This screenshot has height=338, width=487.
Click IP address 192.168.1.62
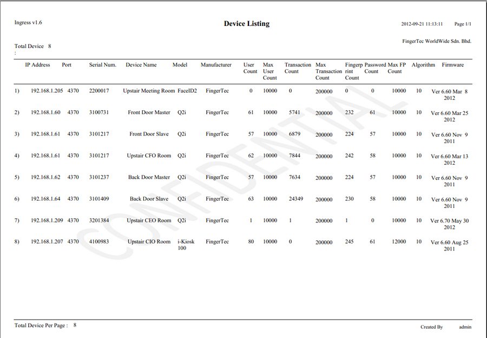[x=45, y=177]
